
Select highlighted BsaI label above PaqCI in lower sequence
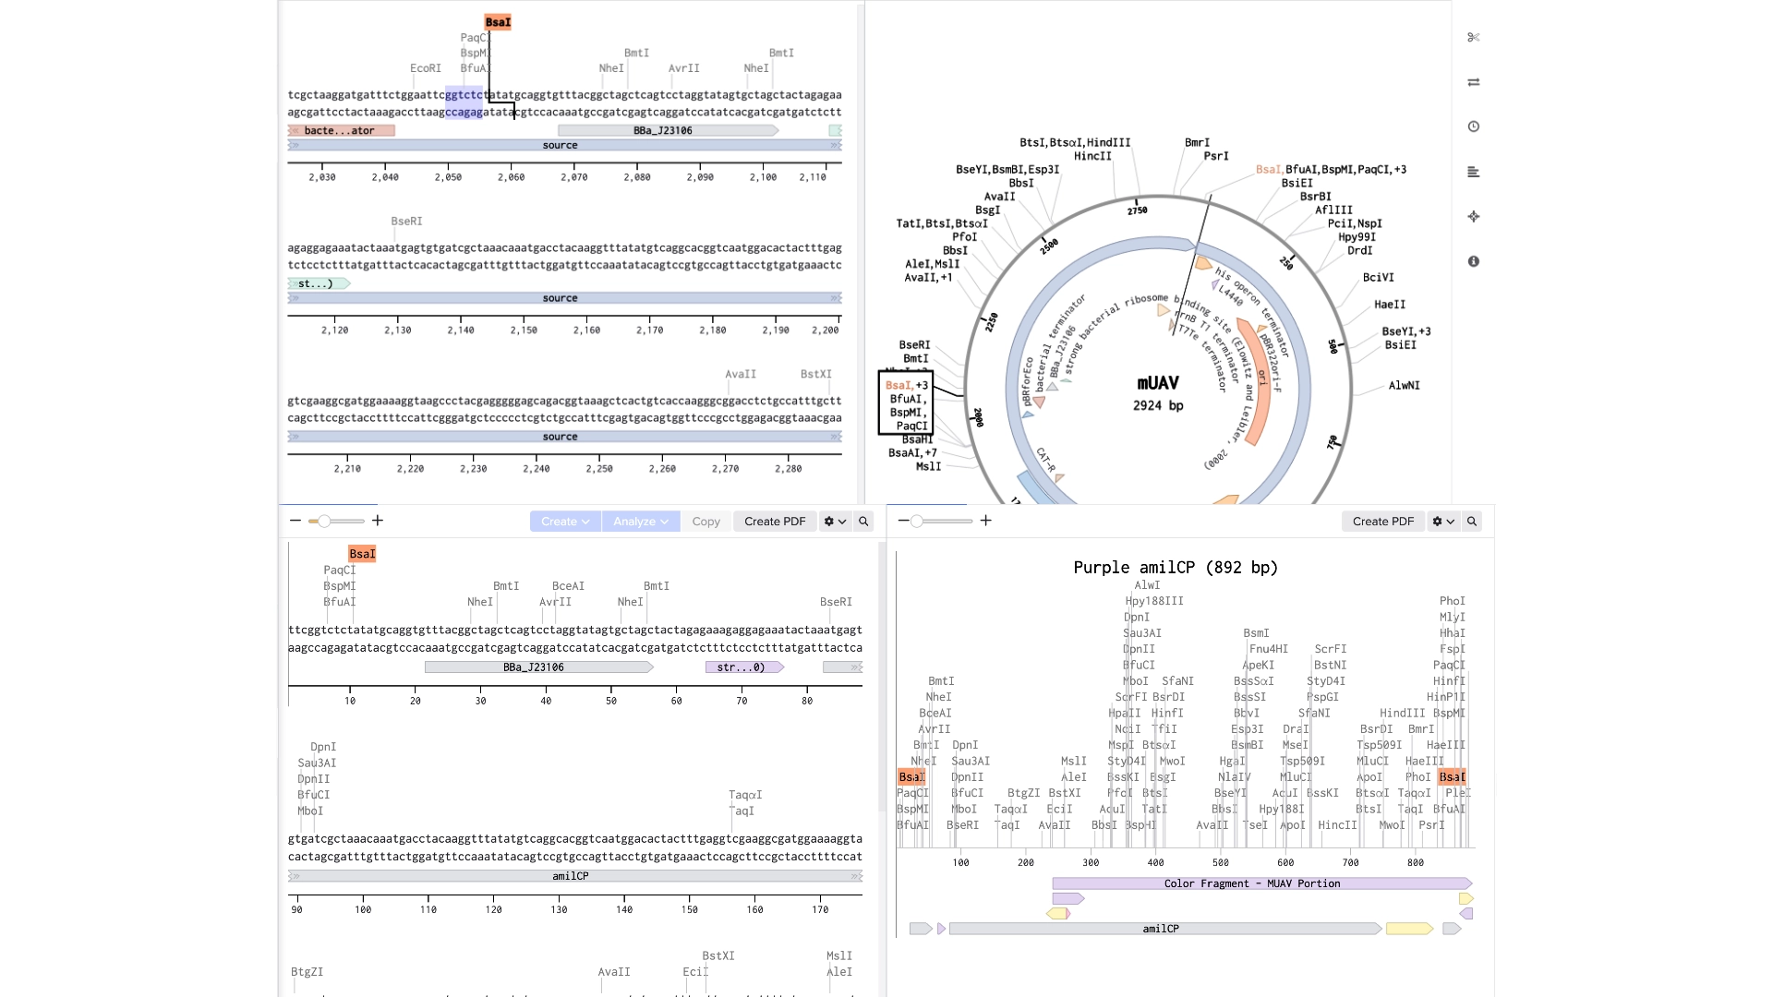click(x=362, y=554)
